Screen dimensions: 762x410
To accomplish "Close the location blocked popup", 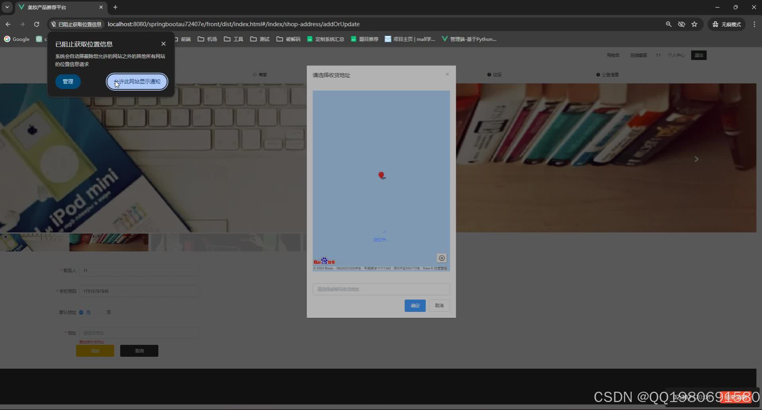I will (163, 44).
